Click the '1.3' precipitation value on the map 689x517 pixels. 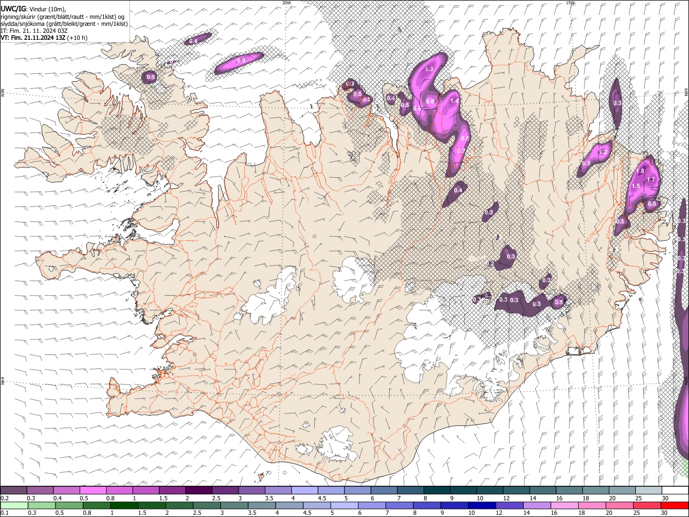coord(429,69)
